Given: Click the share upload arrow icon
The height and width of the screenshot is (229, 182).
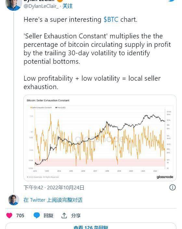Looking at the screenshot, I should coord(64,215).
